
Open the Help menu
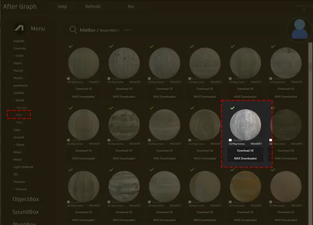pos(62,7)
